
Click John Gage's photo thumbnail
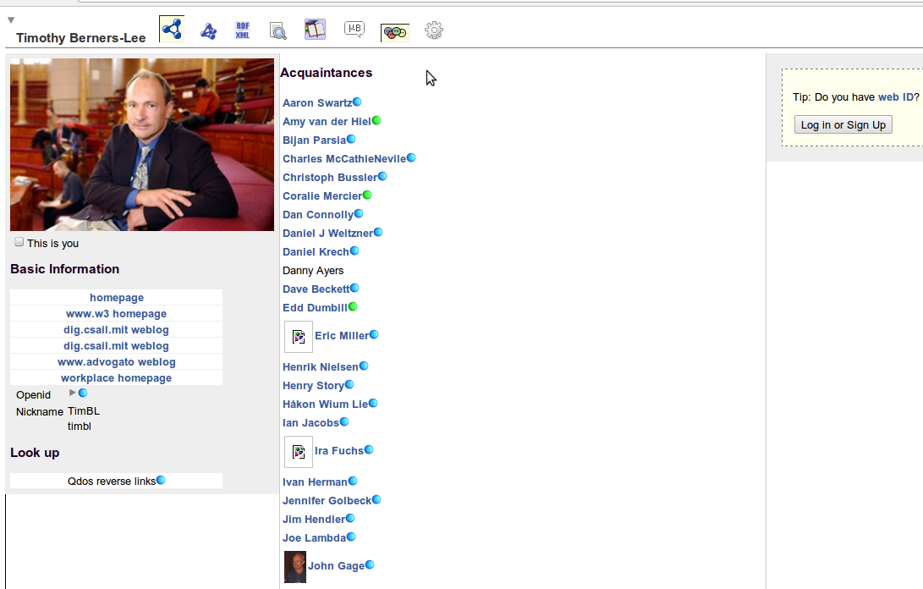(x=295, y=566)
